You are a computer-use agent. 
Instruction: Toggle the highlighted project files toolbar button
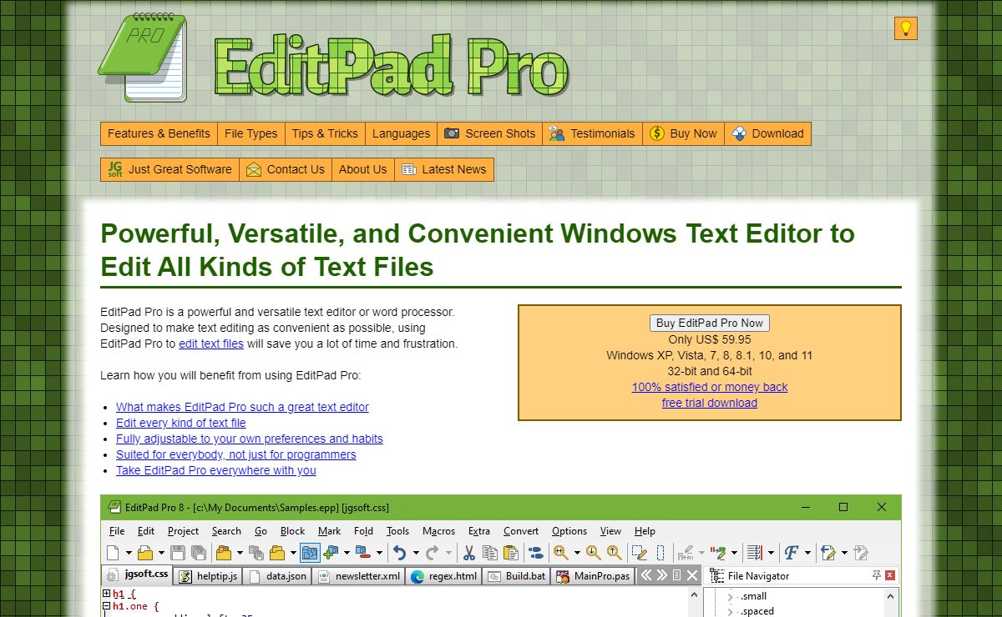(310, 552)
